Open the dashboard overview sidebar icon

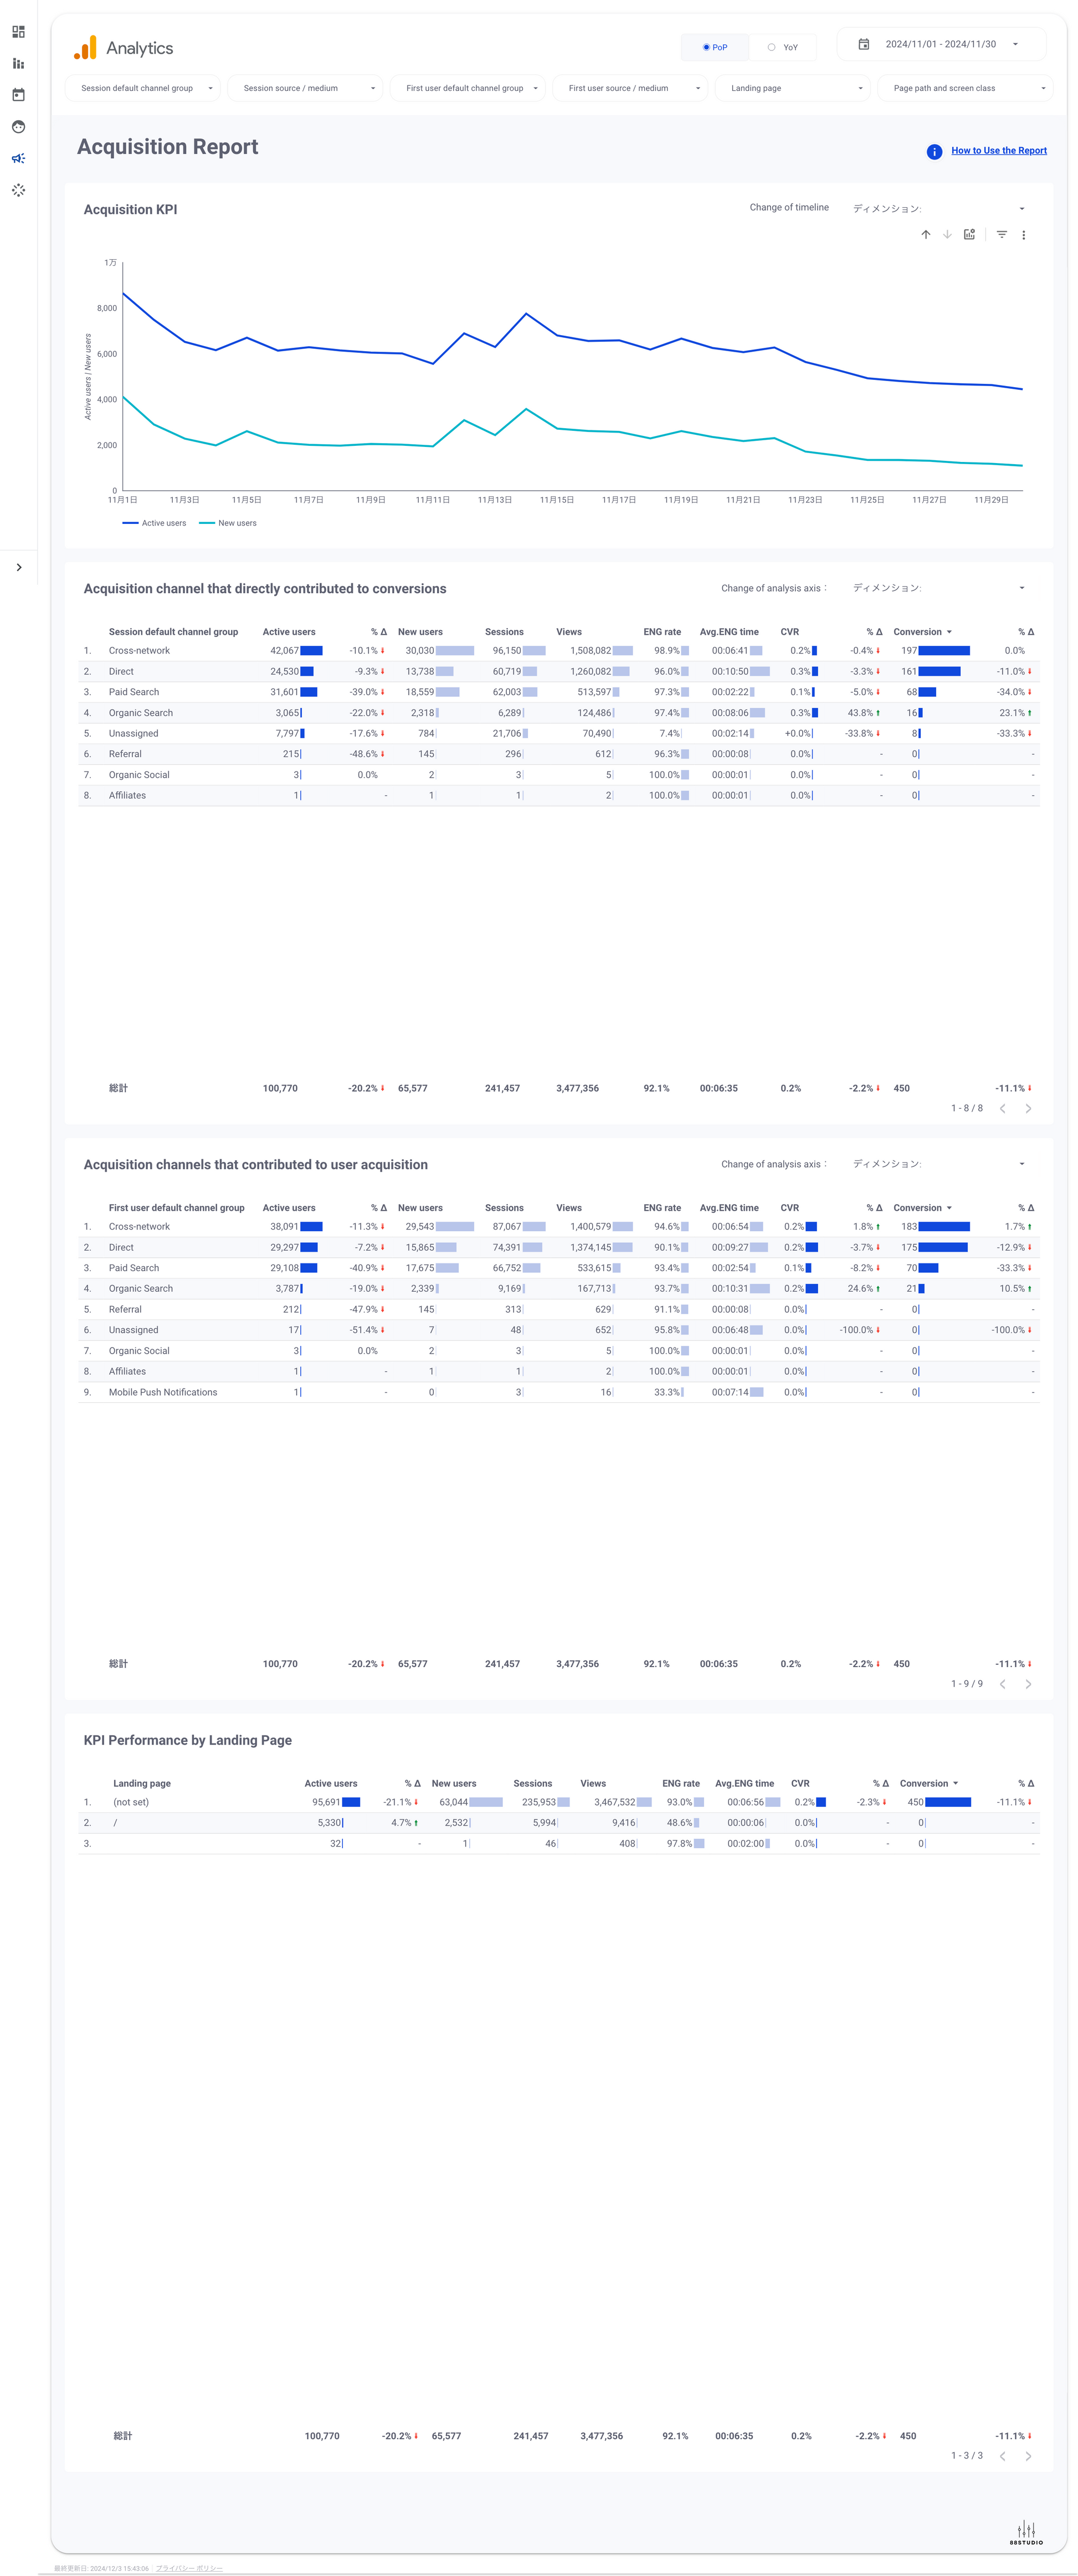coord(18,32)
